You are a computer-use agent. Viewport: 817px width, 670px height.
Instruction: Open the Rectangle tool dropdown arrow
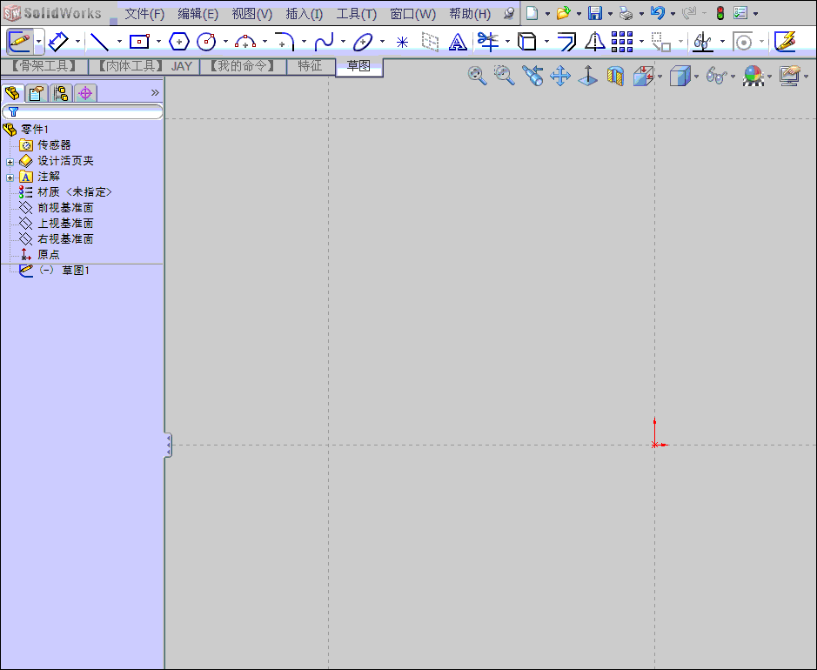tap(158, 42)
